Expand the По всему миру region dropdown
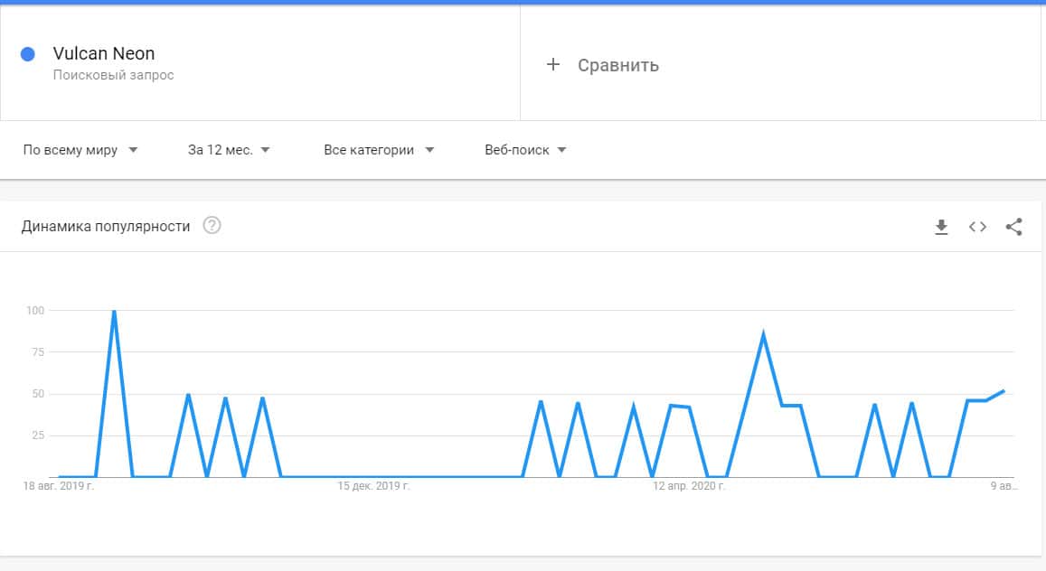 (80, 150)
